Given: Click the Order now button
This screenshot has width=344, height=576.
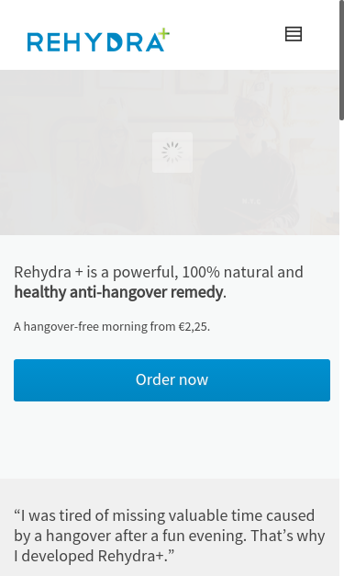Looking at the screenshot, I should [172, 380].
